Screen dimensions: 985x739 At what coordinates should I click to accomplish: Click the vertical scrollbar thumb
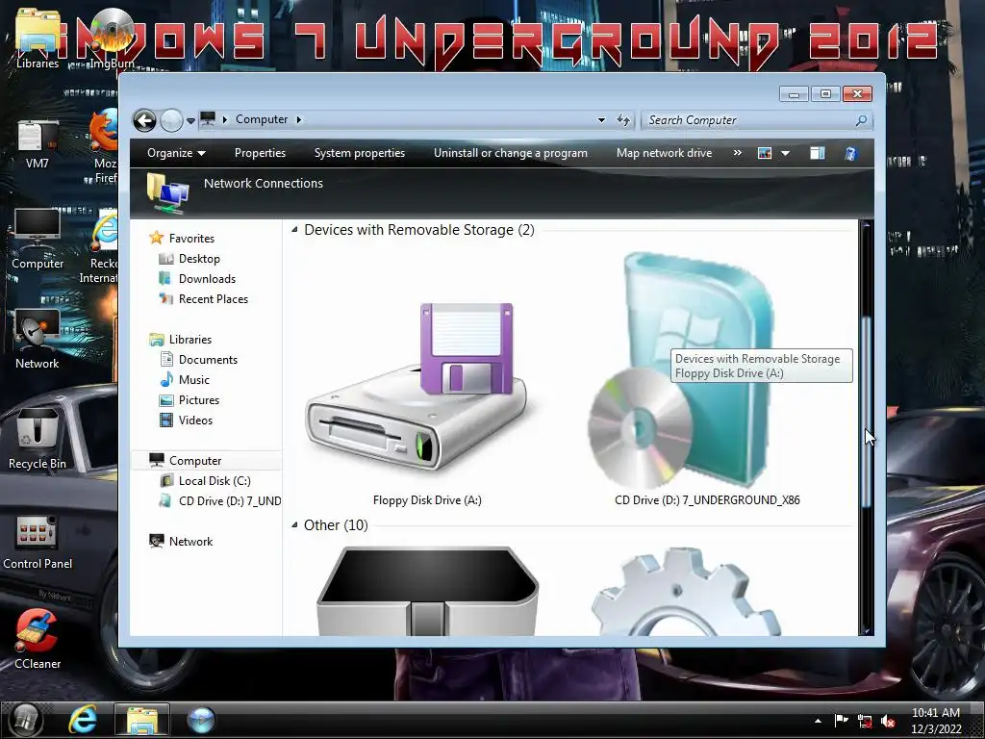[867, 412]
